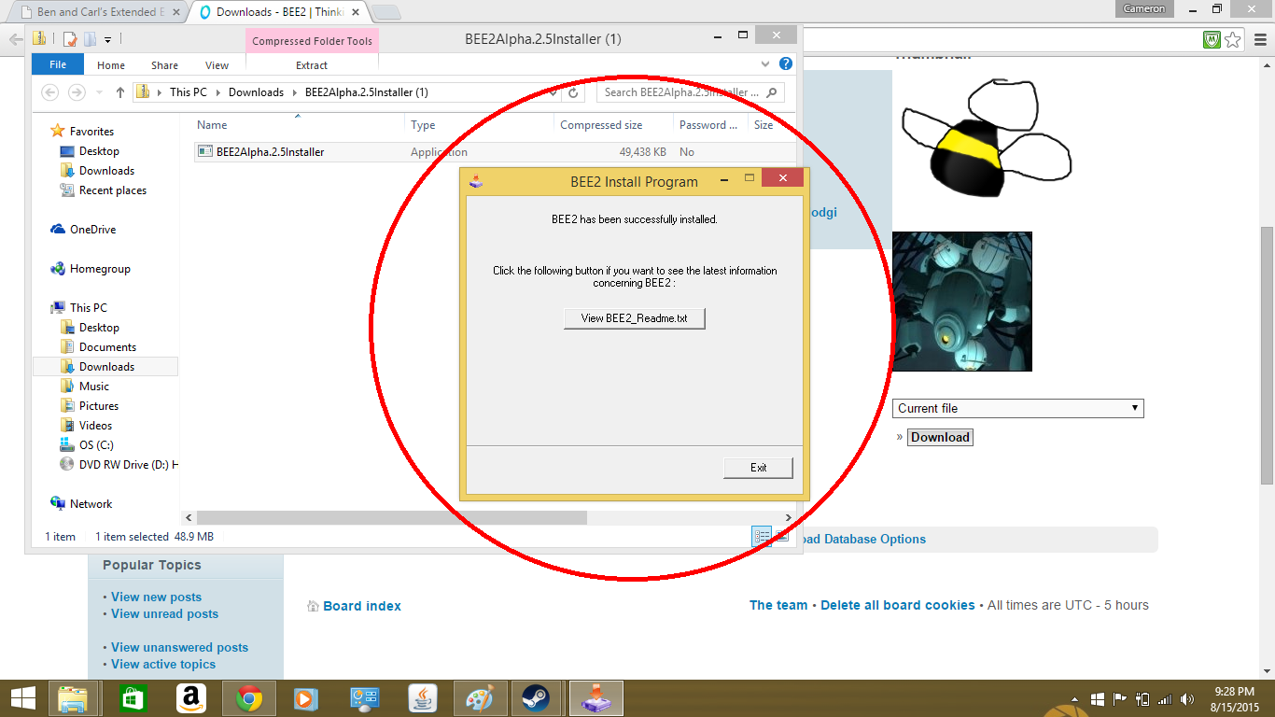
Task: Click the green extension icon in Chrome
Action: coord(1212,39)
